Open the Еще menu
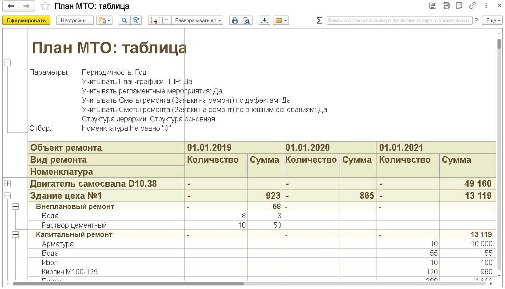This screenshot has width=505, height=289. [x=493, y=20]
